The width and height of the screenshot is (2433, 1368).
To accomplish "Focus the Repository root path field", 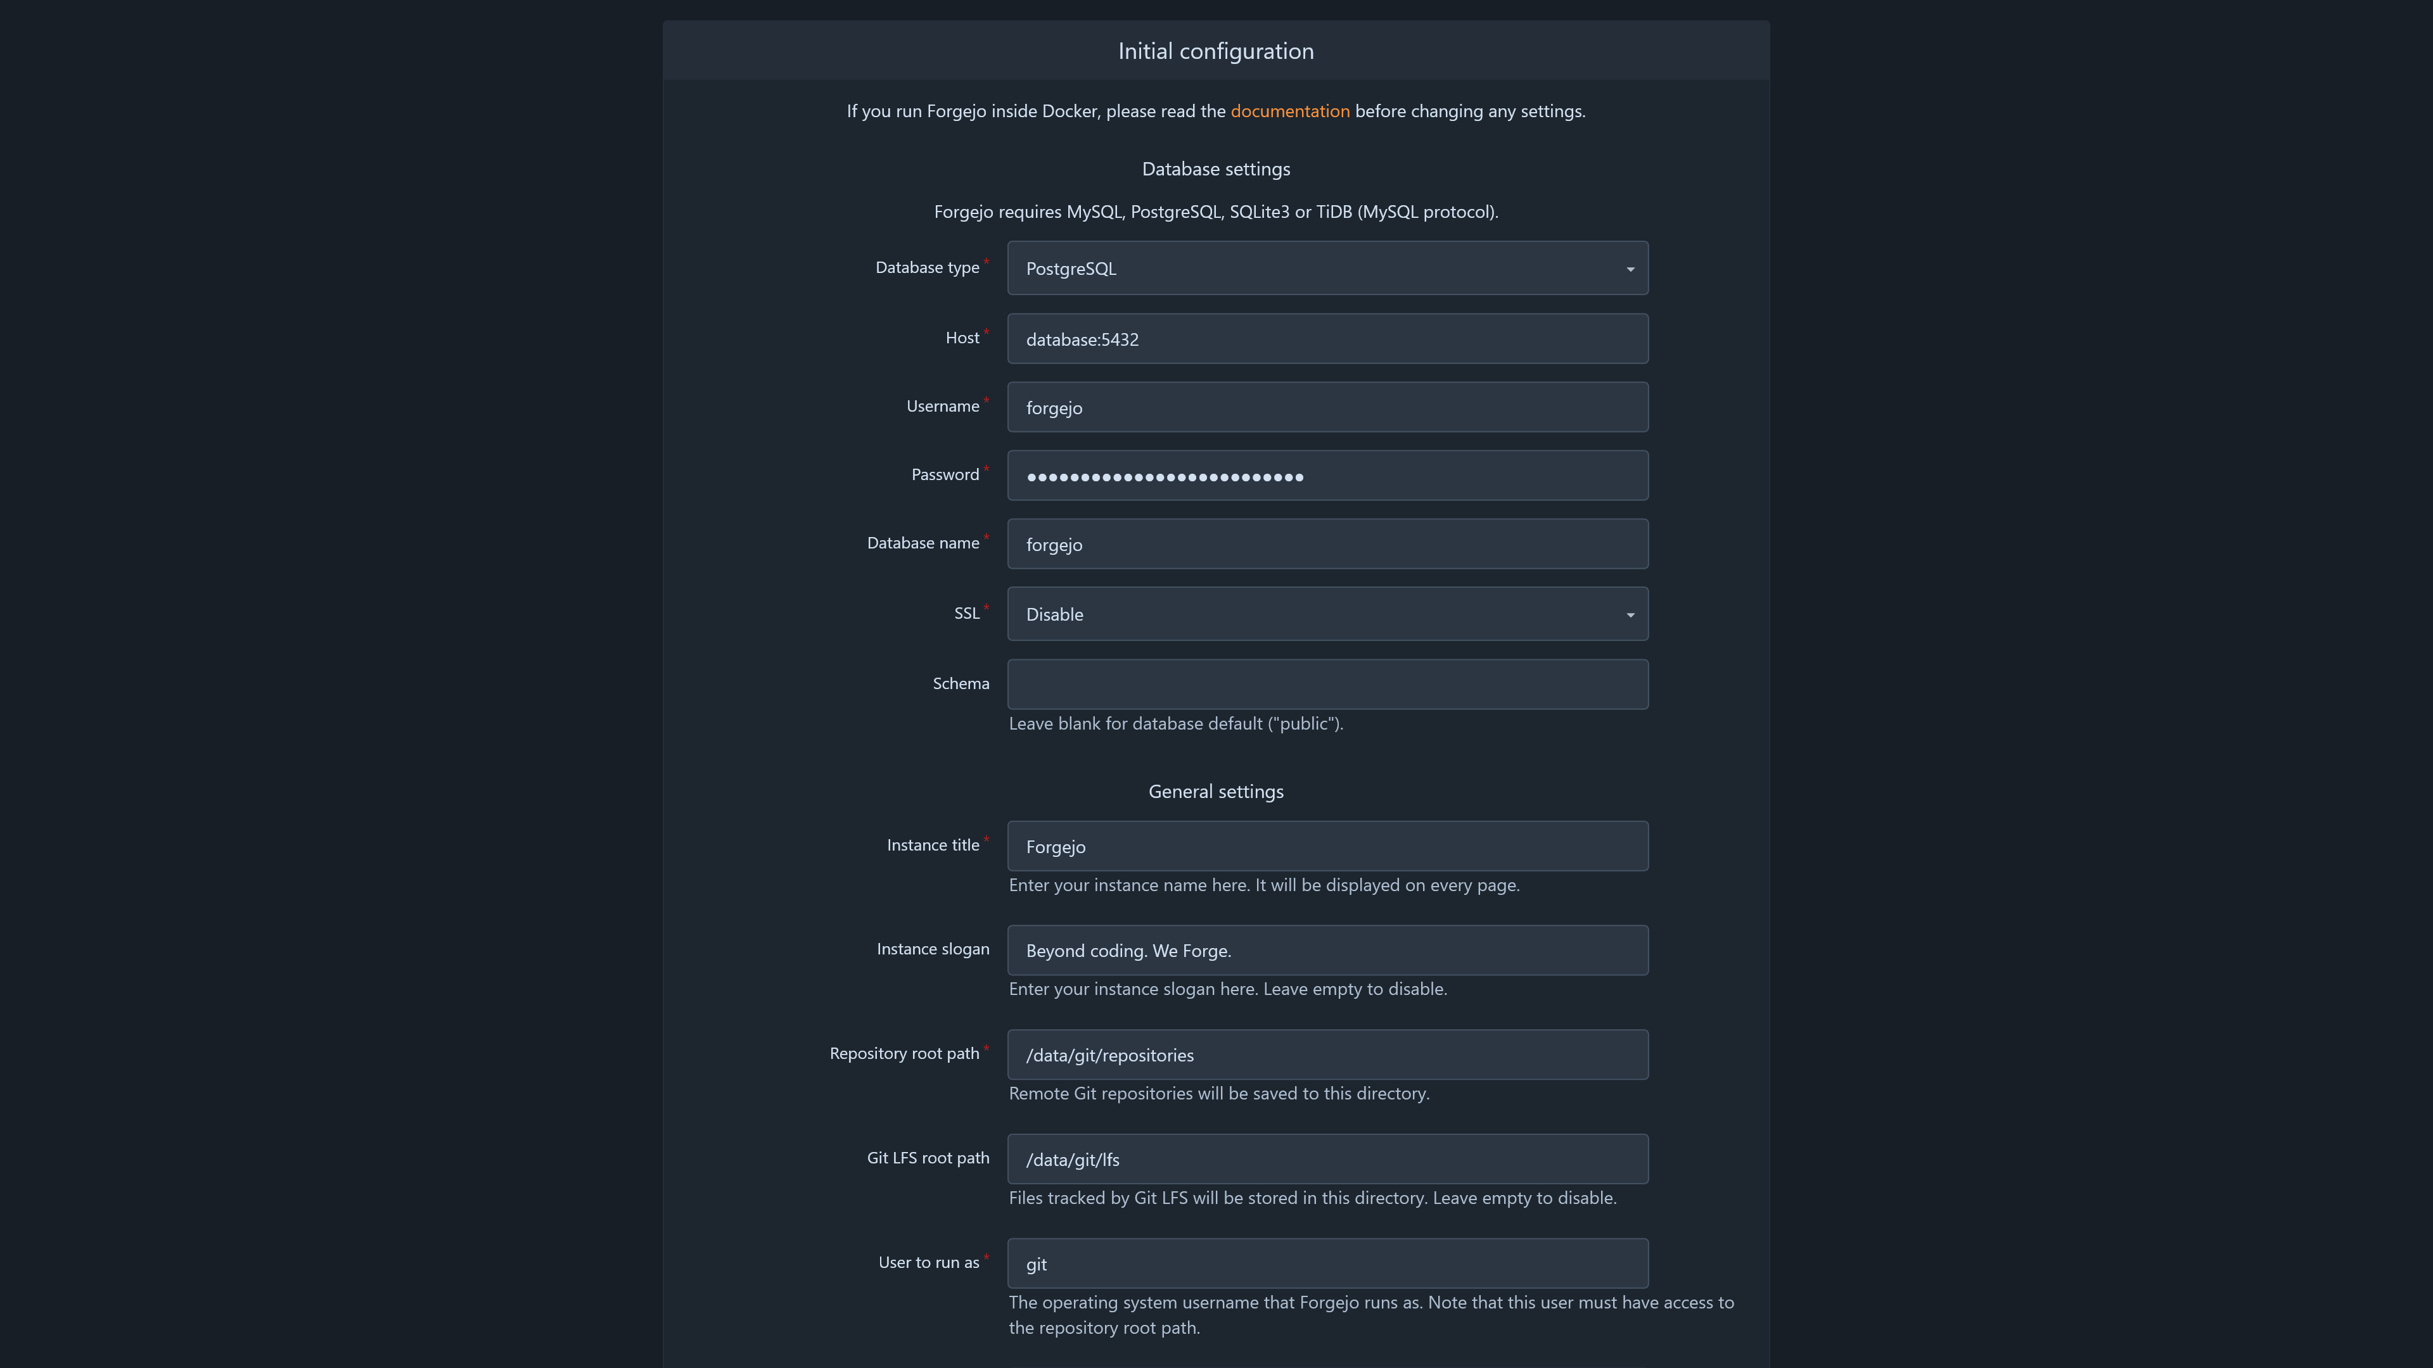I will point(1327,1054).
